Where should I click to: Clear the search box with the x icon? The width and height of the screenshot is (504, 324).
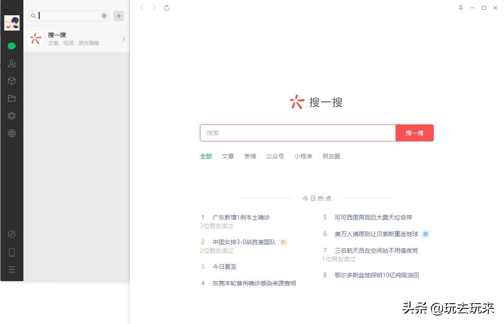tap(104, 16)
